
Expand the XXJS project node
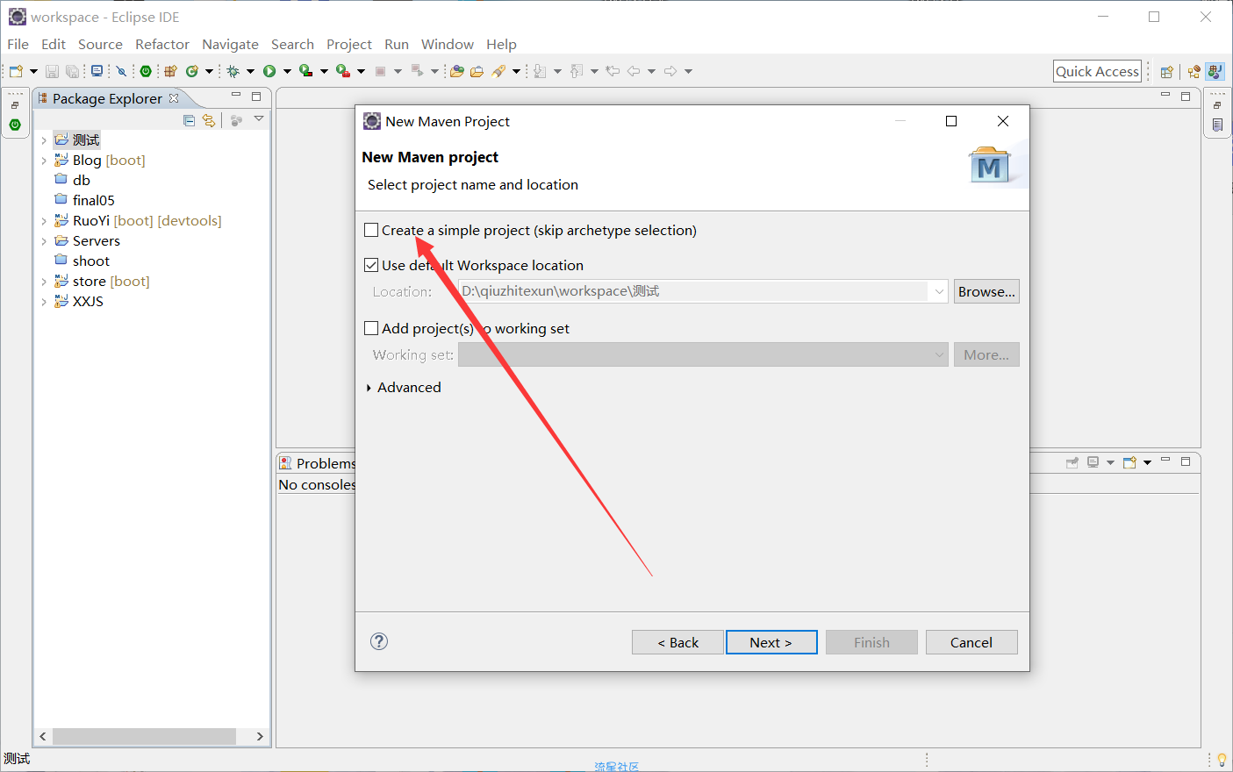coord(44,302)
